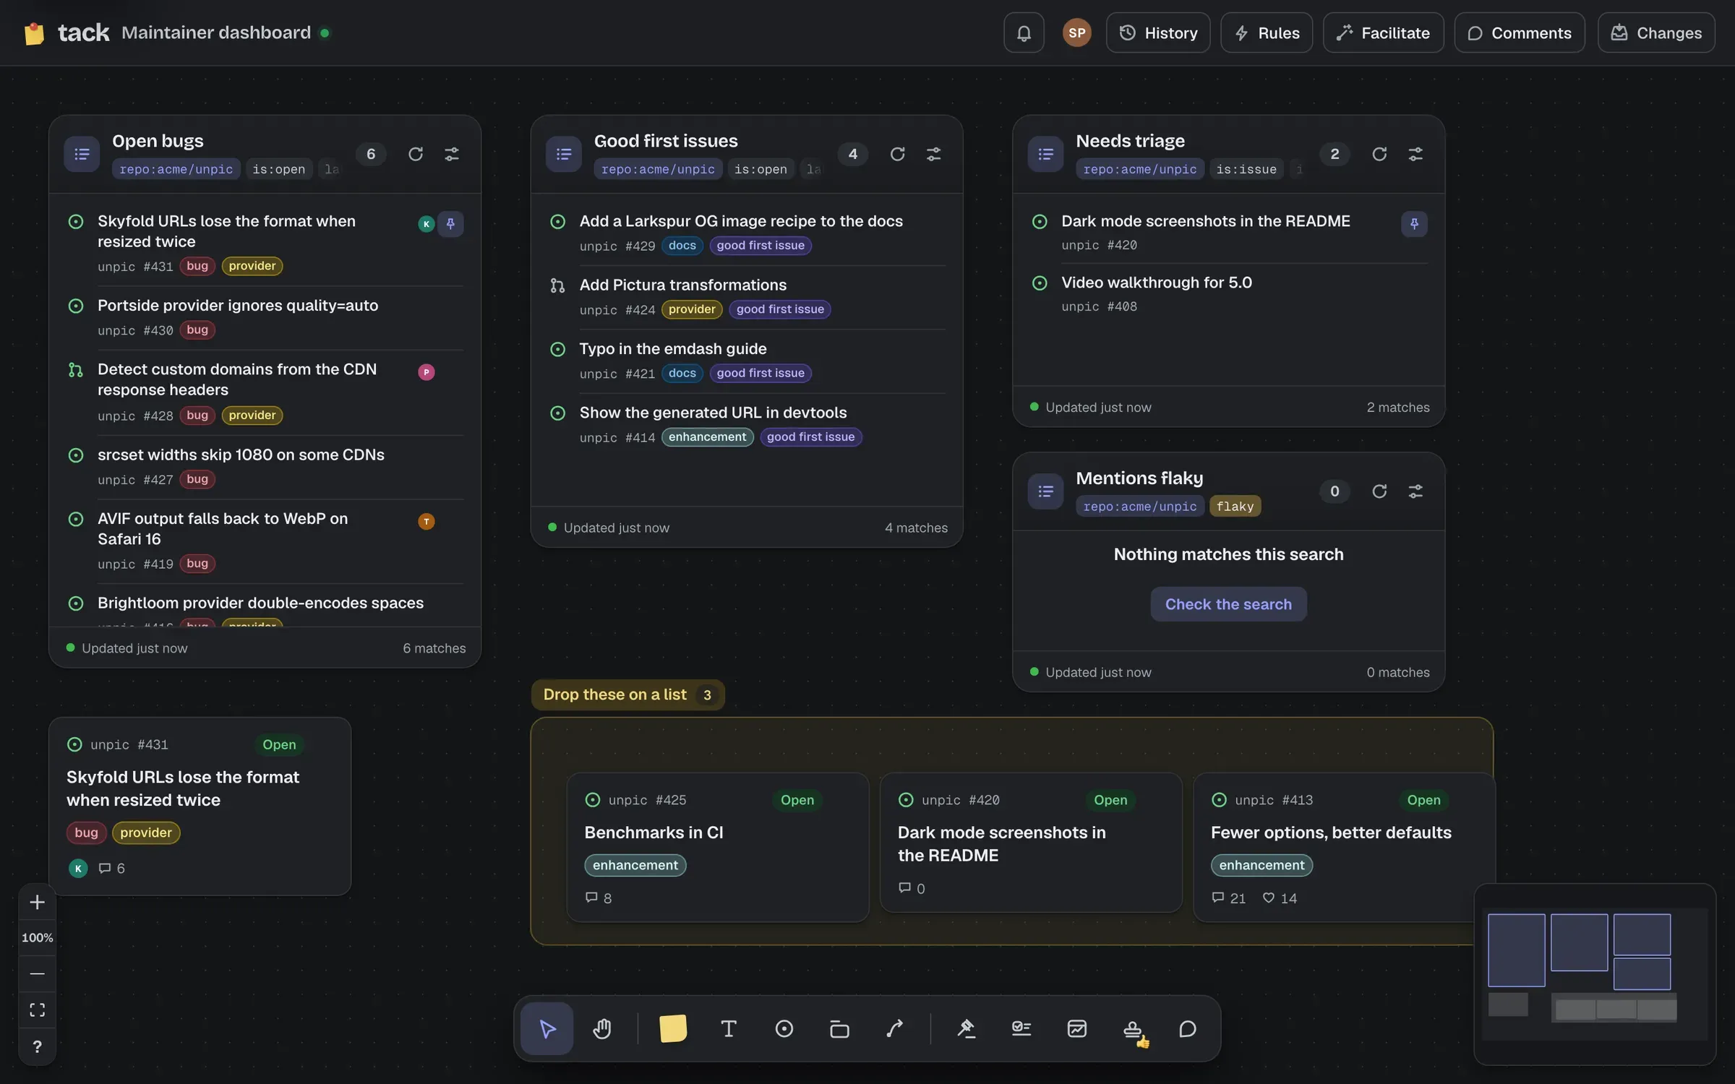Open the Changes panel

tap(1656, 33)
